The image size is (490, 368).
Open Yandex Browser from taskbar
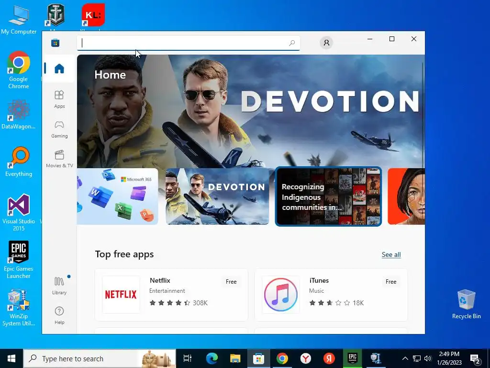pyautogui.click(x=306, y=358)
